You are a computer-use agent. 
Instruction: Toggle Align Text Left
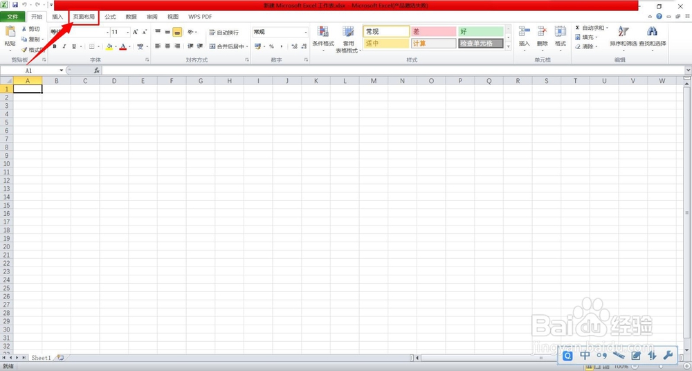click(158, 46)
